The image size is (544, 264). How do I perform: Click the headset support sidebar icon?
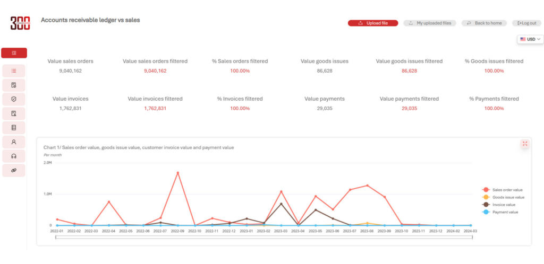click(x=14, y=156)
